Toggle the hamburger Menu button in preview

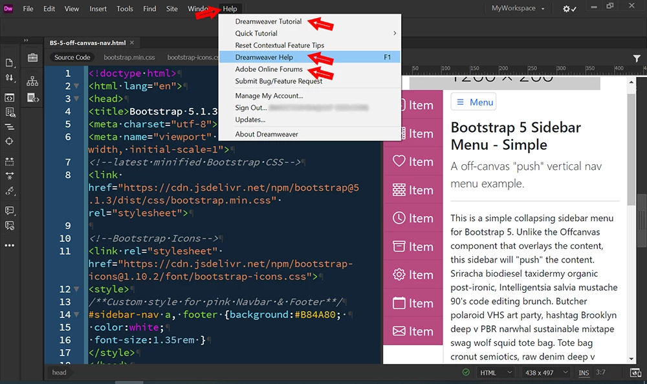[x=474, y=102]
